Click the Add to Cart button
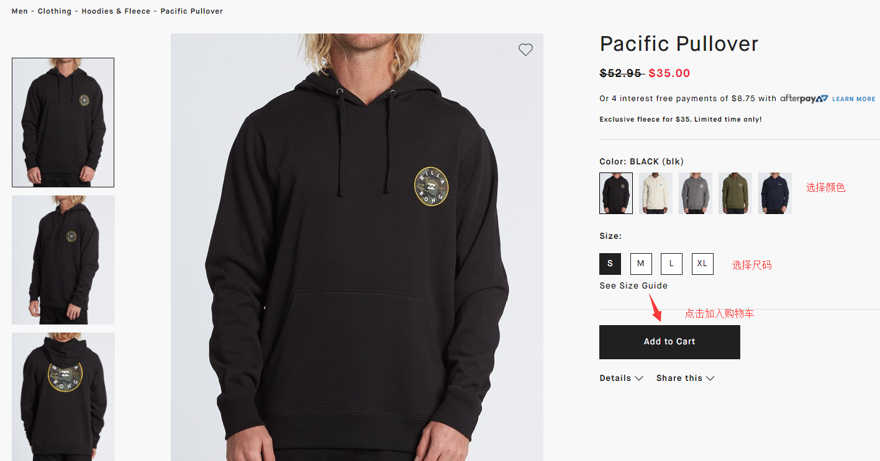The image size is (880, 461). click(x=669, y=342)
